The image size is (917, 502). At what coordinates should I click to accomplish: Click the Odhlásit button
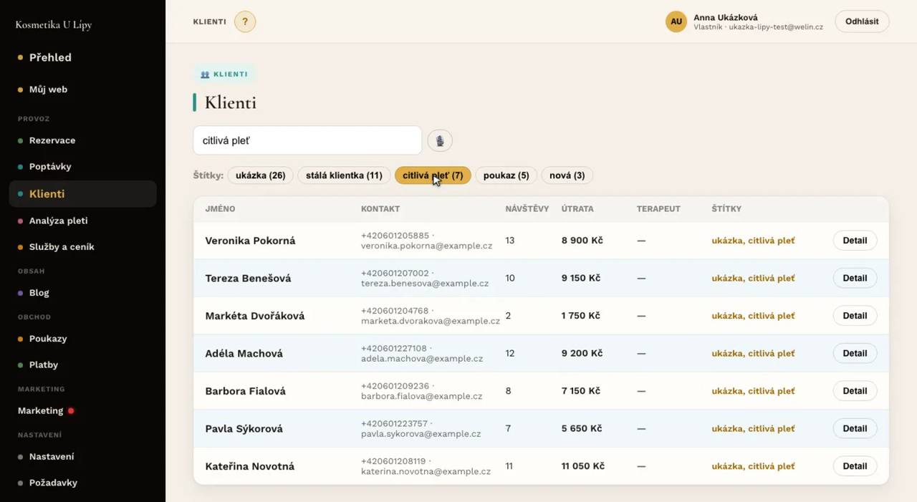pos(862,21)
